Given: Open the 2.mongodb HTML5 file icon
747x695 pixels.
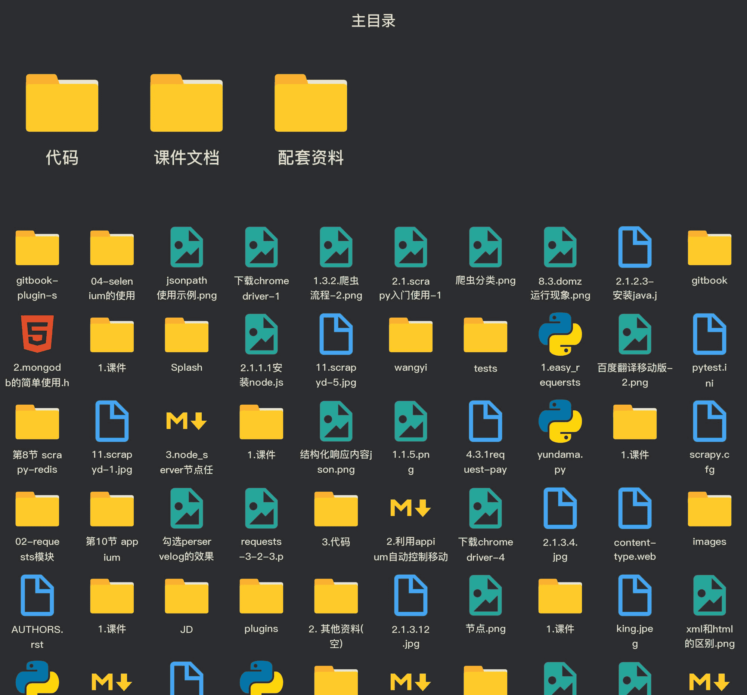Looking at the screenshot, I should [x=37, y=334].
